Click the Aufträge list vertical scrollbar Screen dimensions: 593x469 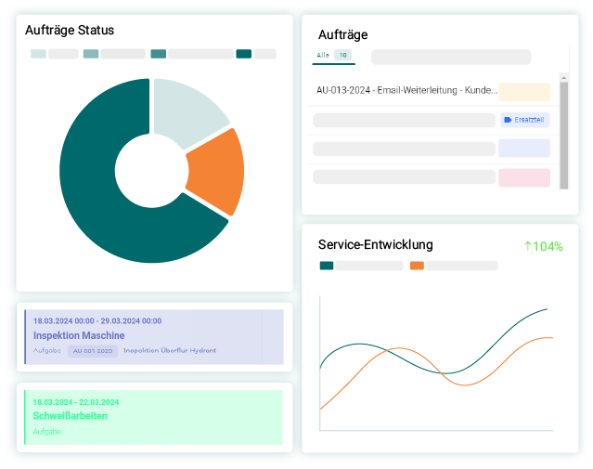point(562,135)
